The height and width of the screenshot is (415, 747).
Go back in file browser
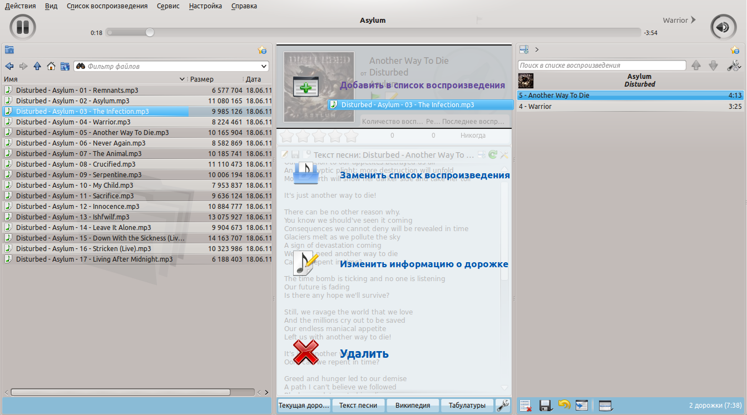pyautogui.click(x=9, y=66)
